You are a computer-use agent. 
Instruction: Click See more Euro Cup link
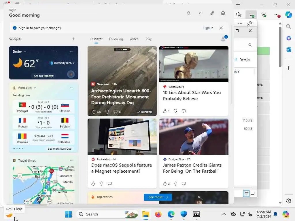click(x=60, y=149)
